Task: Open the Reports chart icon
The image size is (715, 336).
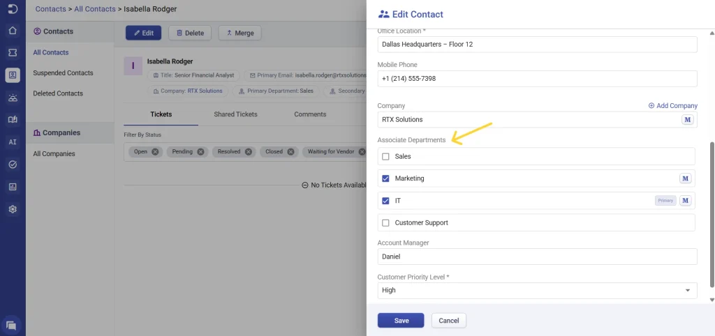Action: pyautogui.click(x=13, y=187)
